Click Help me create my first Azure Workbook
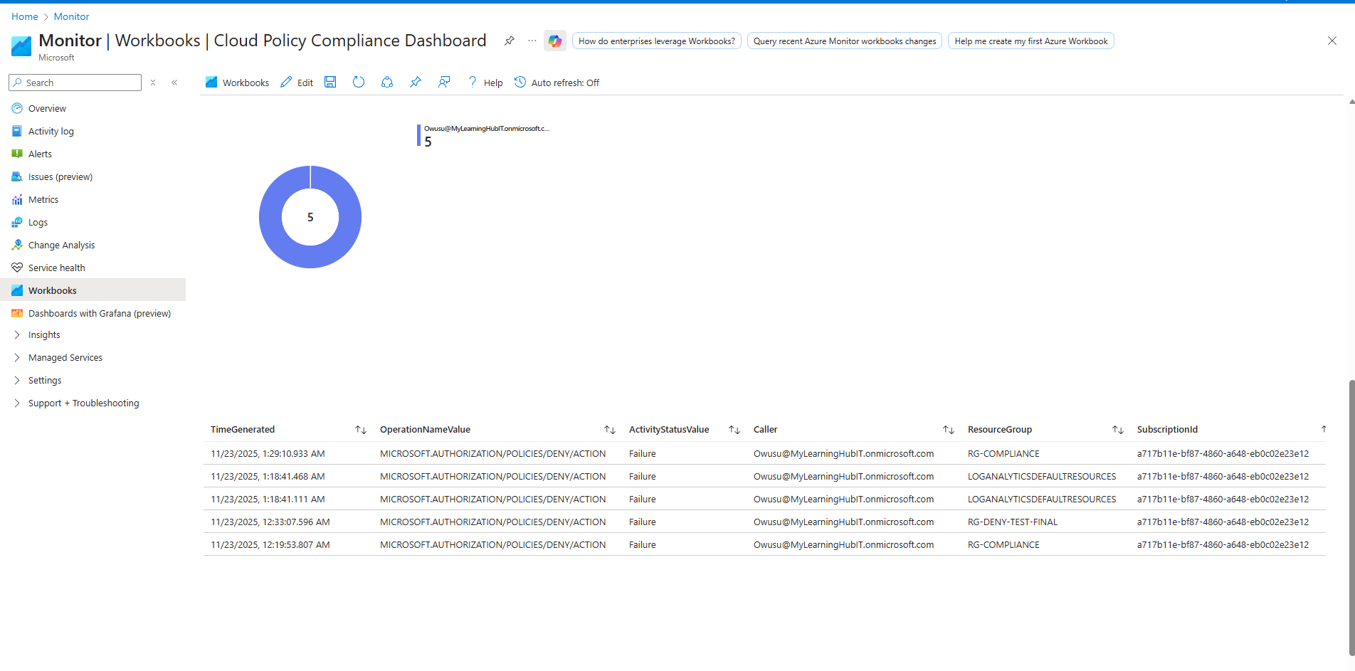1355x671 pixels. (1030, 41)
